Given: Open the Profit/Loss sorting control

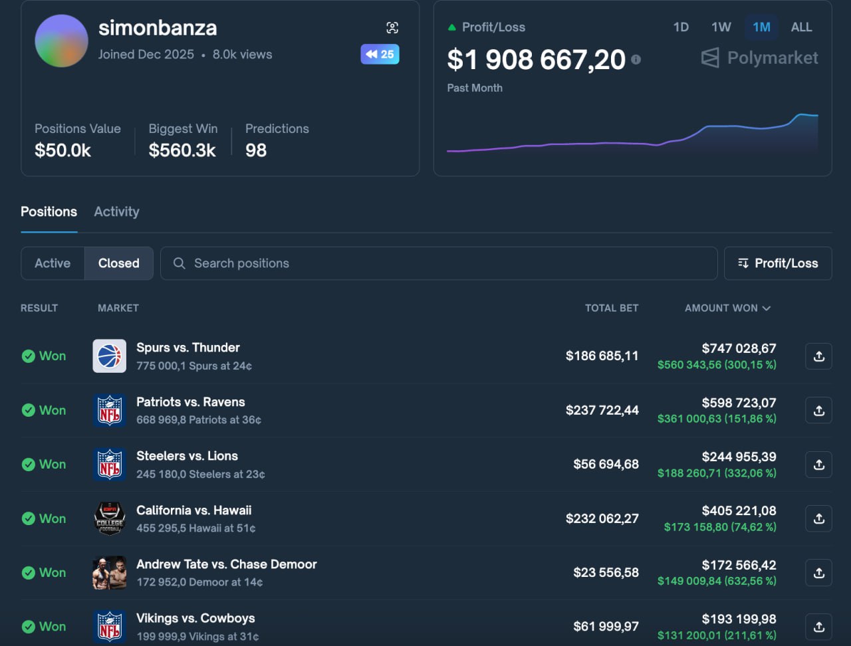Looking at the screenshot, I should (x=778, y=263).
